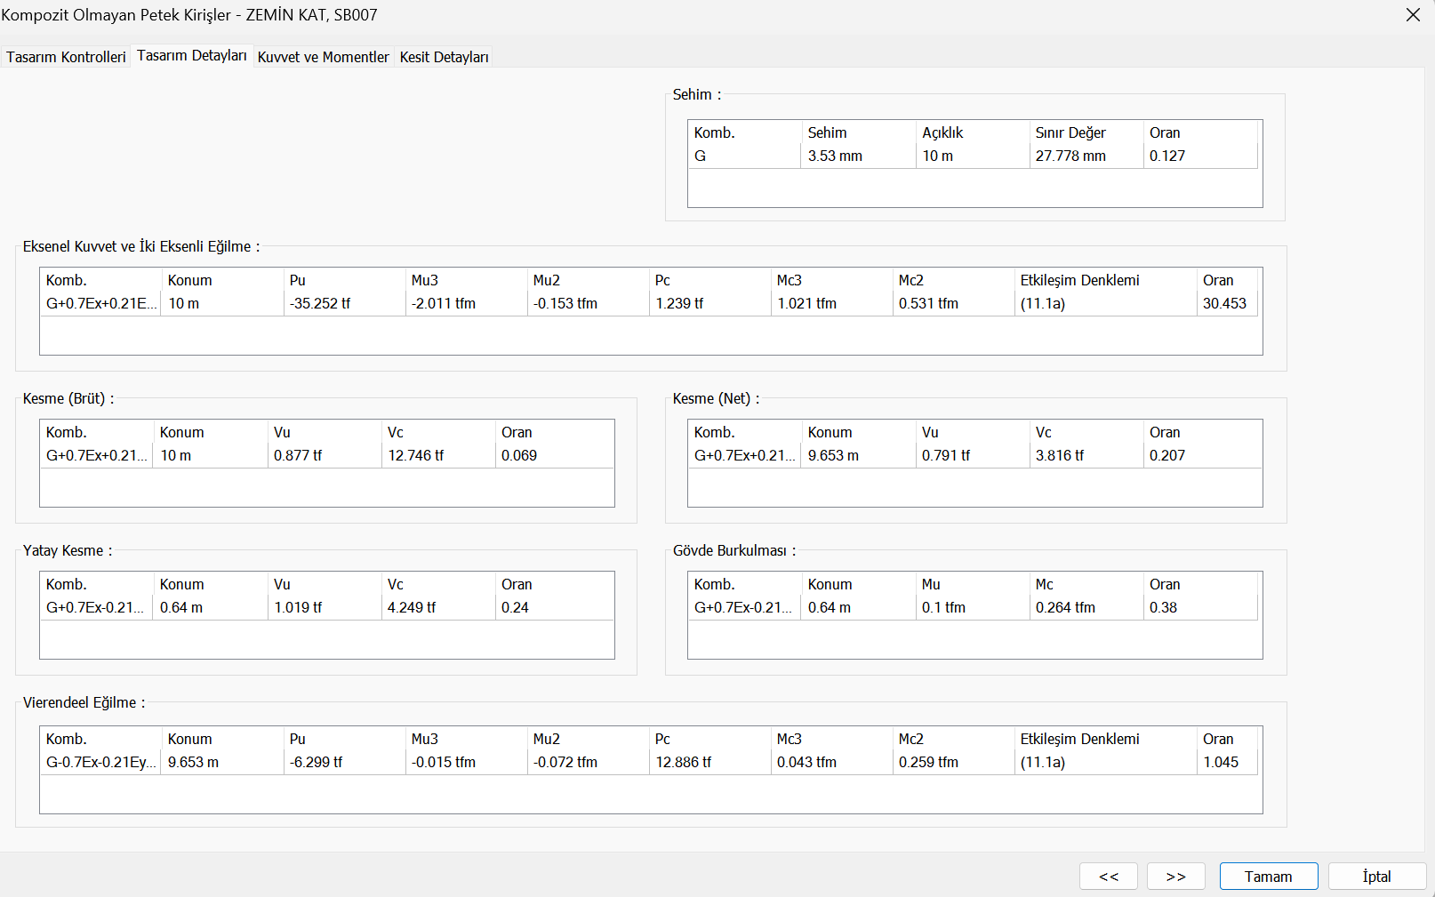Open the Kuvvet ve Momentler tab
1435x897 pixels.
[323, 57]
